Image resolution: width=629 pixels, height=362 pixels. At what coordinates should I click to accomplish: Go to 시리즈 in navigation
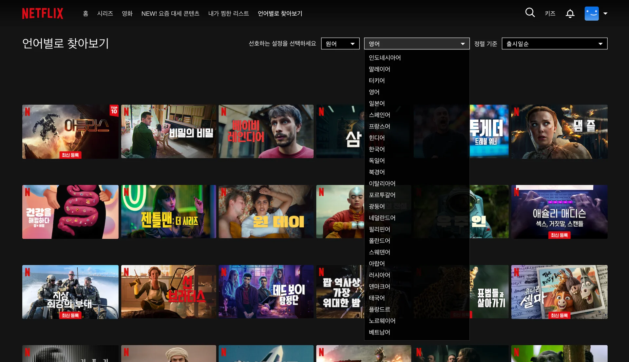click(105, 13)
